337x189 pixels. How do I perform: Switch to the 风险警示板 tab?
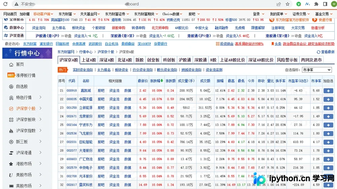point(287,60)
